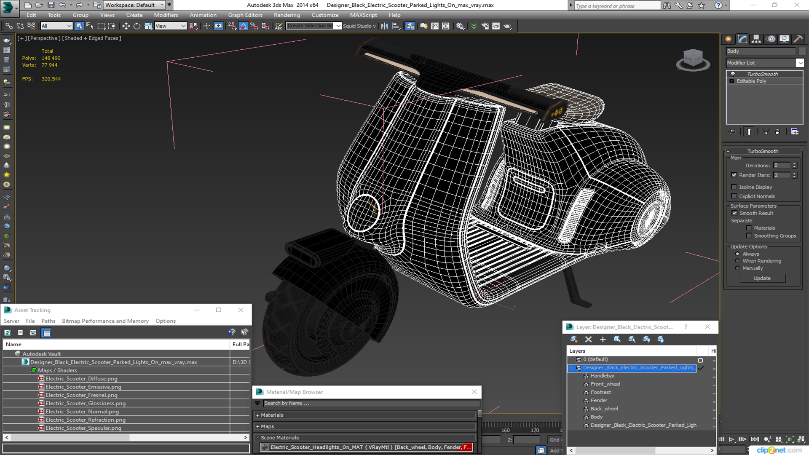
Task: Open Bitmap Performance and Memory menu
Action: (x=105, y=321)
